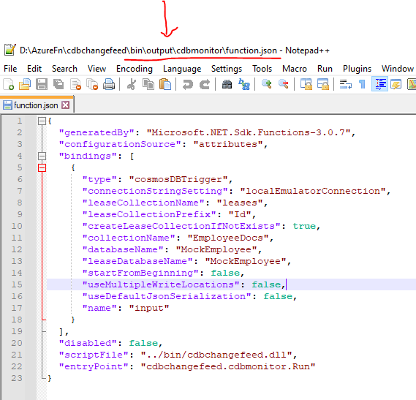Open the Plugins menu
Image resolution: width=416 pixels, height=400 pixels.
(x=357, y=69)
